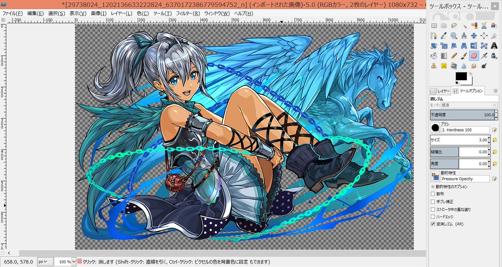Screen dimensions: 502x267
Task: Enable the ハードエッジ checkbox
Action: click(x=433, y=216)
